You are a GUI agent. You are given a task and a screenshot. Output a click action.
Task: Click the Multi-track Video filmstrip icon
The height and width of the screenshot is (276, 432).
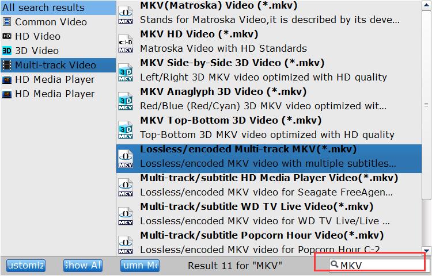[x=7, y=65]
